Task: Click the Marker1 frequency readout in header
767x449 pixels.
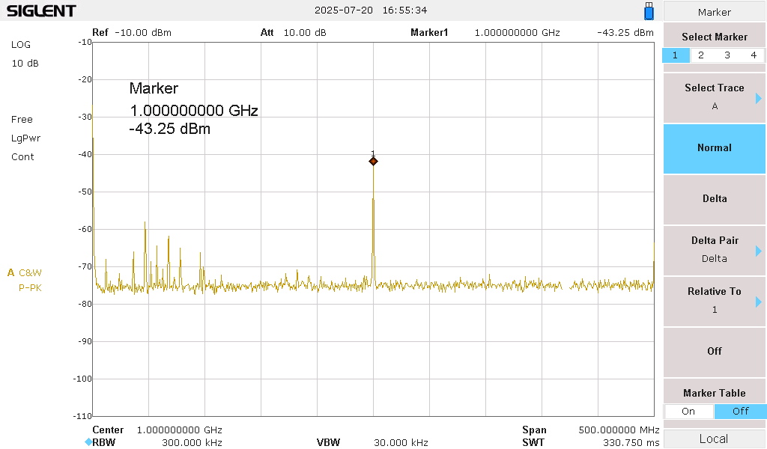Action: [x=517, y=33]
